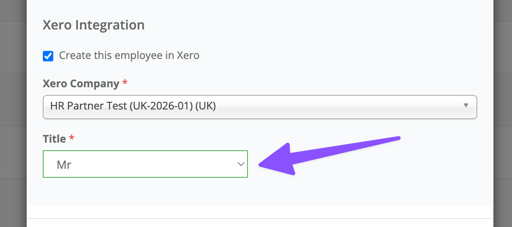Image resolution: width=512 pixels, height=227 pixels.
Task: Untick the Create this employee in Xero checkbox
Action: click(48, 56)
